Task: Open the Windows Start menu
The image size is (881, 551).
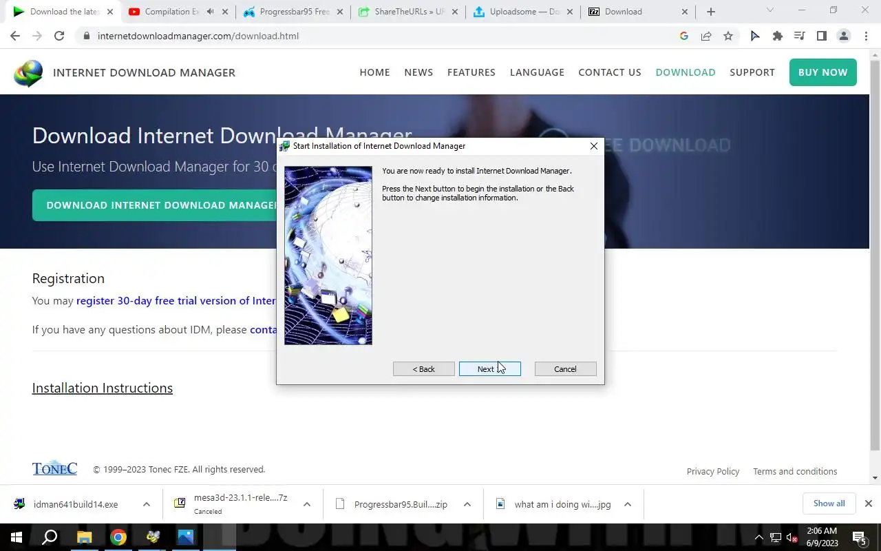Action: (17, 537)
